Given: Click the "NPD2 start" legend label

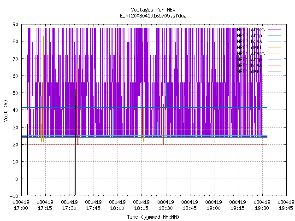Looking at the screenshot, I should 251,29.
